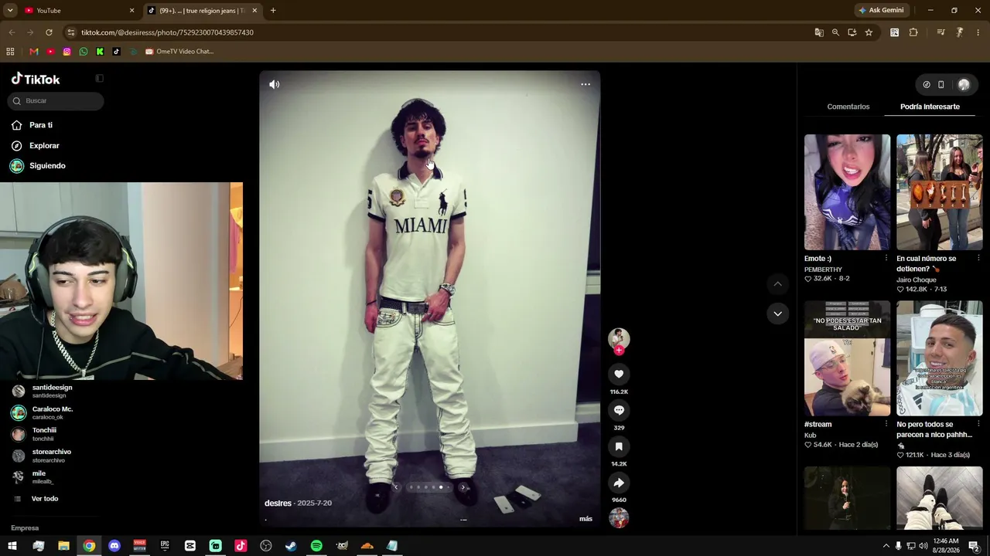Go to the previous post with the up chevron

pyautogui.click(x=777, y=284)
